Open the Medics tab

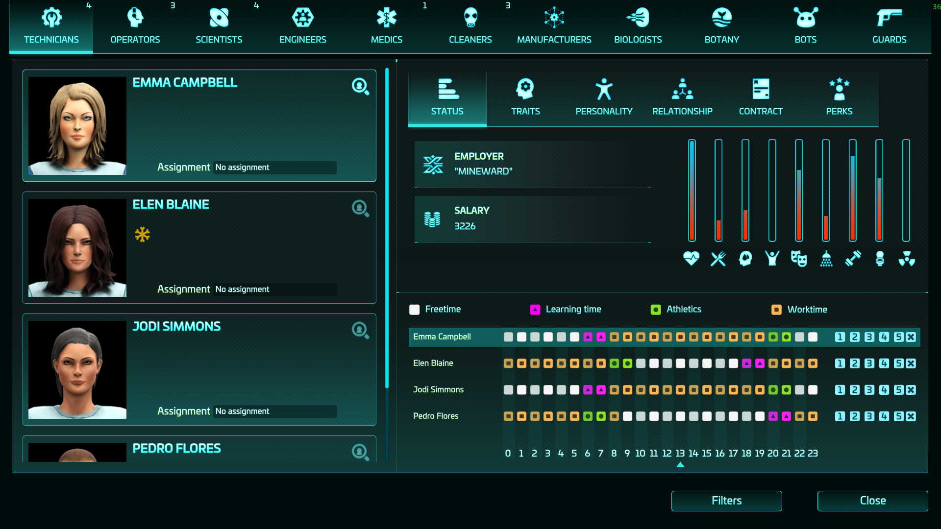click(x=387, y=26)
